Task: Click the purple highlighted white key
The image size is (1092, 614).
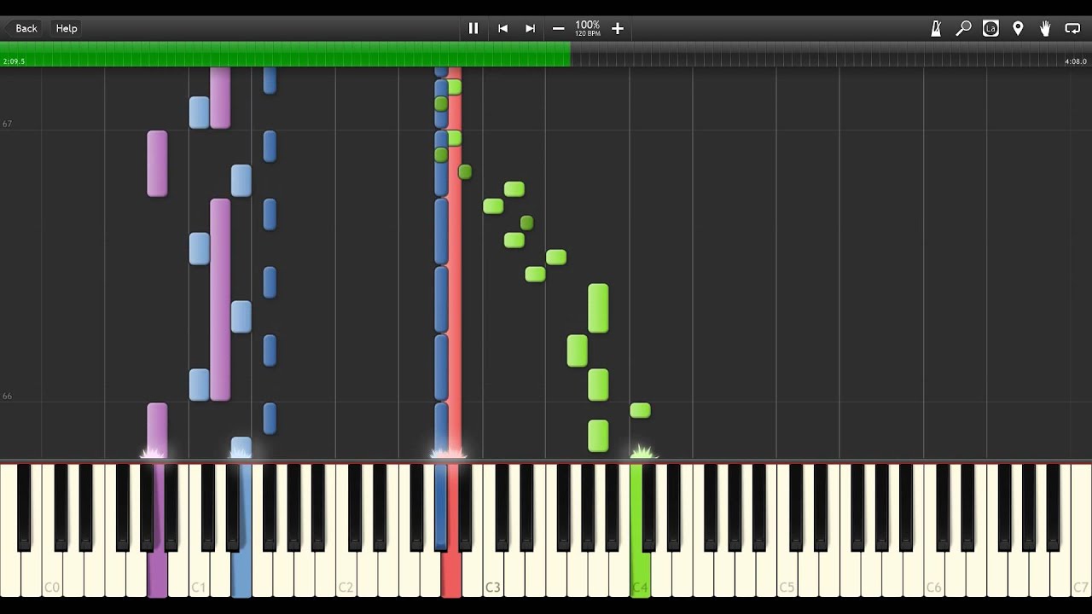Action: [x=157, y=571]
